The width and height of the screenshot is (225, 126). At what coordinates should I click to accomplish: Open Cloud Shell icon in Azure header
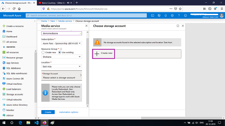pyautogui.click(x=152, y=16)
